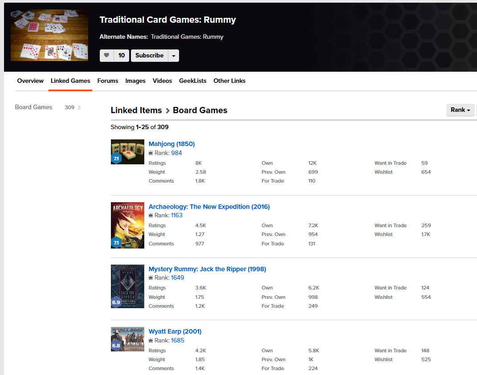
Task: Open Mystery Rummy: Jack the Ripper (1998)
Action: [207, 269]
